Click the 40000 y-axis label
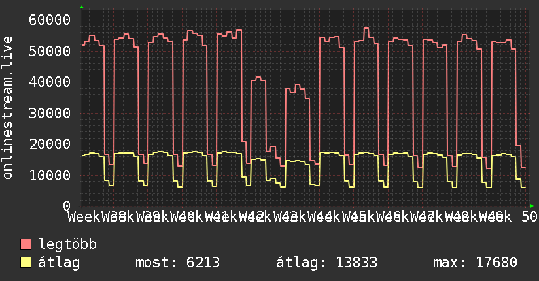539x281 pixels. tap(50, 82)
